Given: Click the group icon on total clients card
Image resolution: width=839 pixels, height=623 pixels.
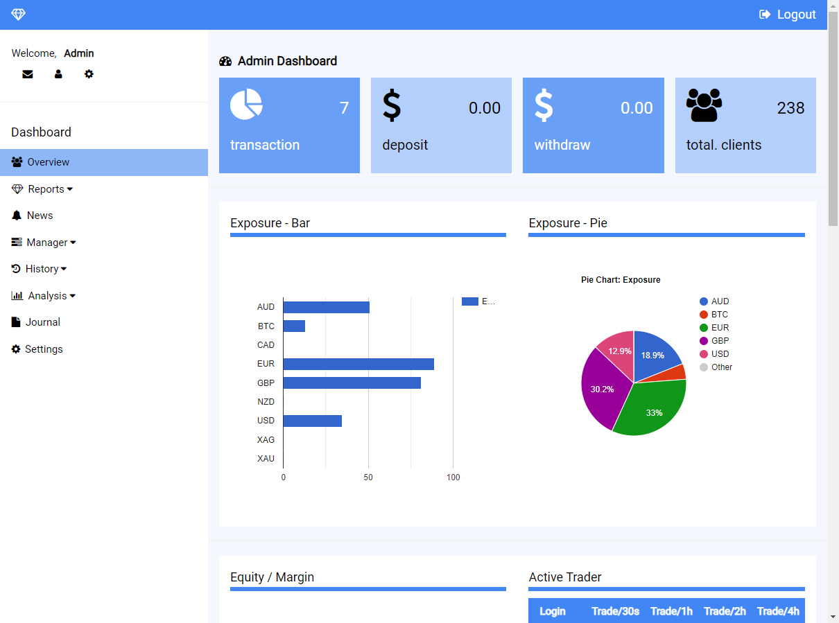Looking at the screenshot, I should (x=704, y=105).
